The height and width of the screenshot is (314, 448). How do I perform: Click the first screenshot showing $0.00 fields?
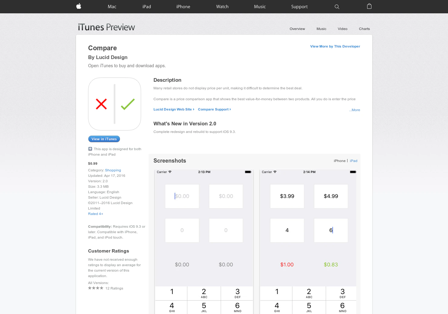click(204, 242)
